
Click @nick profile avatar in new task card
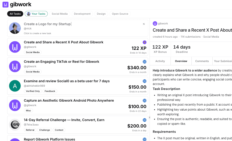coord(15,28)
